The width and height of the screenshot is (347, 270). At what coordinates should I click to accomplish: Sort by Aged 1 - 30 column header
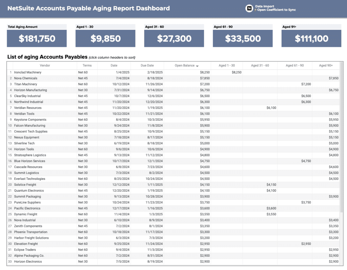point(227,65)
